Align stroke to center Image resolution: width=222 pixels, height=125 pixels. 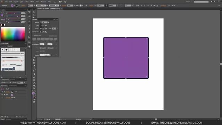[41, 32]
